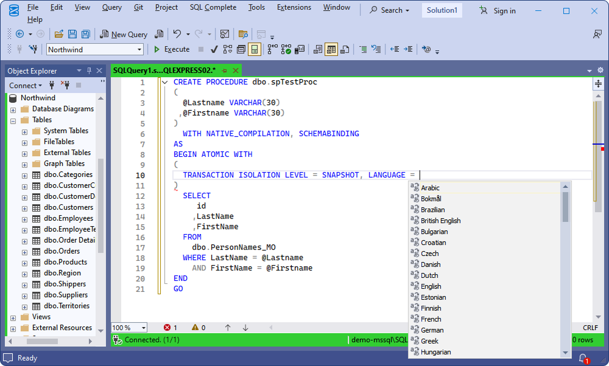
Task: Execute the current query
Action: click(x=172, y=49)
